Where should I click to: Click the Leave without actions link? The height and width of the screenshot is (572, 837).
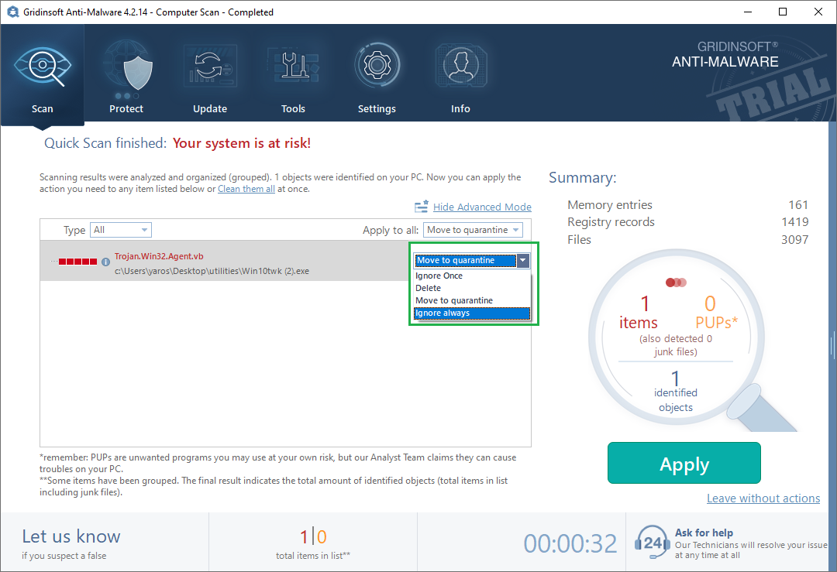[763, 498]
